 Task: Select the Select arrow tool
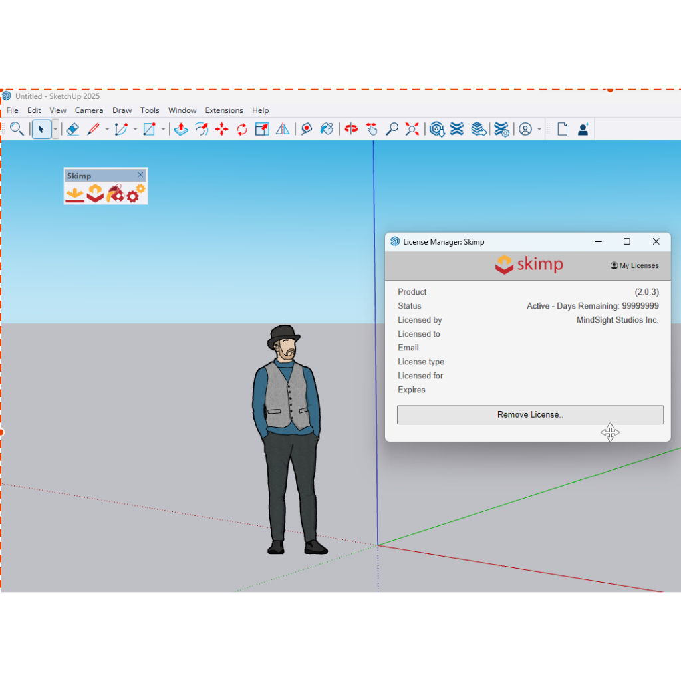[x=41, y=129]
